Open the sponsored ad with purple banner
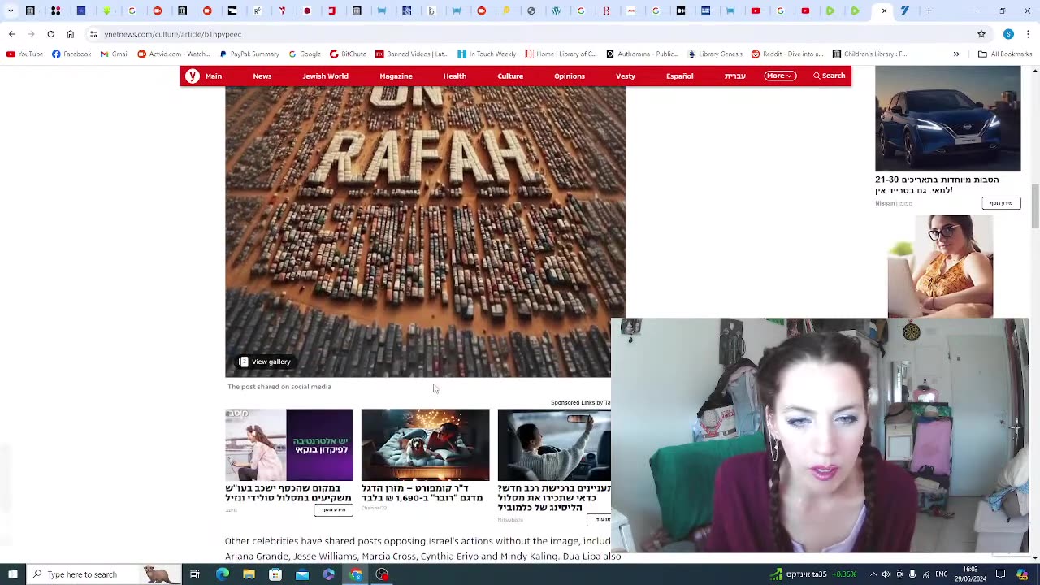Screen dimensions: 1040x585 tap(288, 444)
